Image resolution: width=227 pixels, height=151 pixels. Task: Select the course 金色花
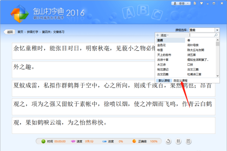[x=162, y=45]
